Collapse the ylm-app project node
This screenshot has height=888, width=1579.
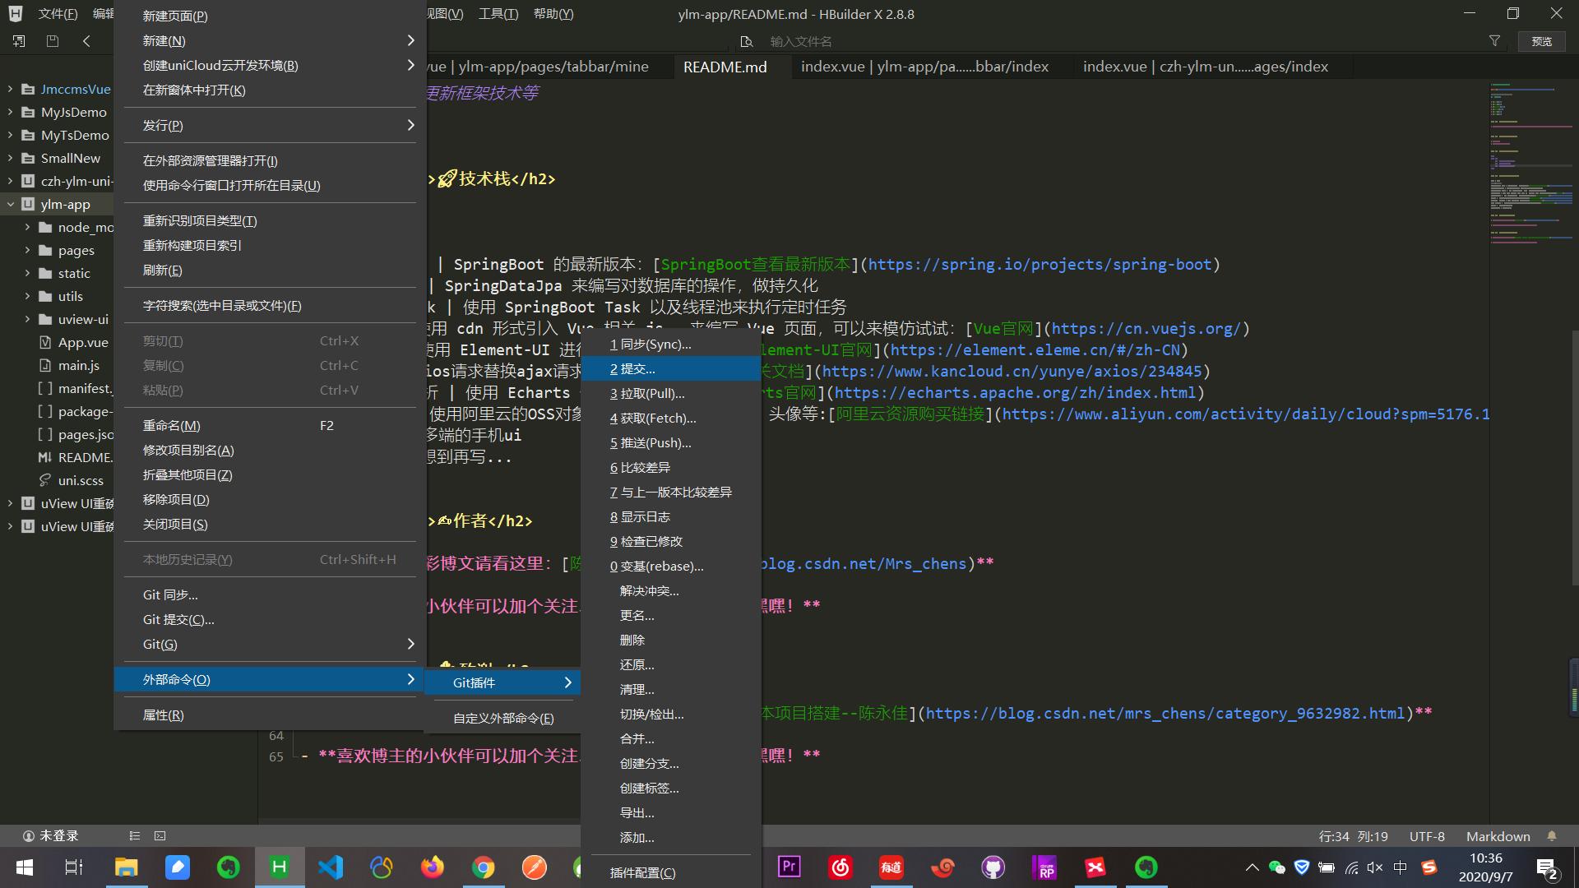click(x=11, y=204)
